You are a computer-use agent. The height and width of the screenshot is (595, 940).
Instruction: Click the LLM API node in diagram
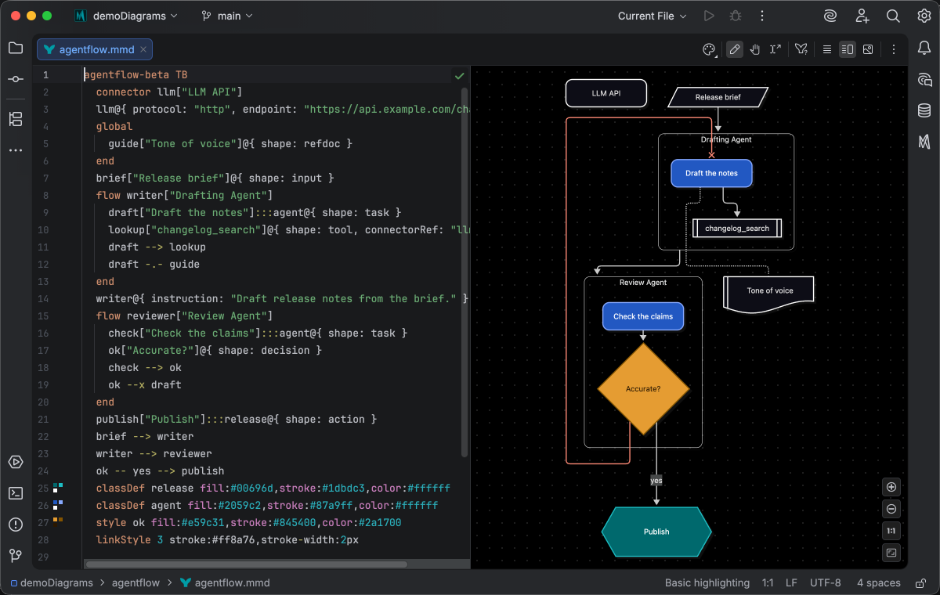tap(606, 93)
